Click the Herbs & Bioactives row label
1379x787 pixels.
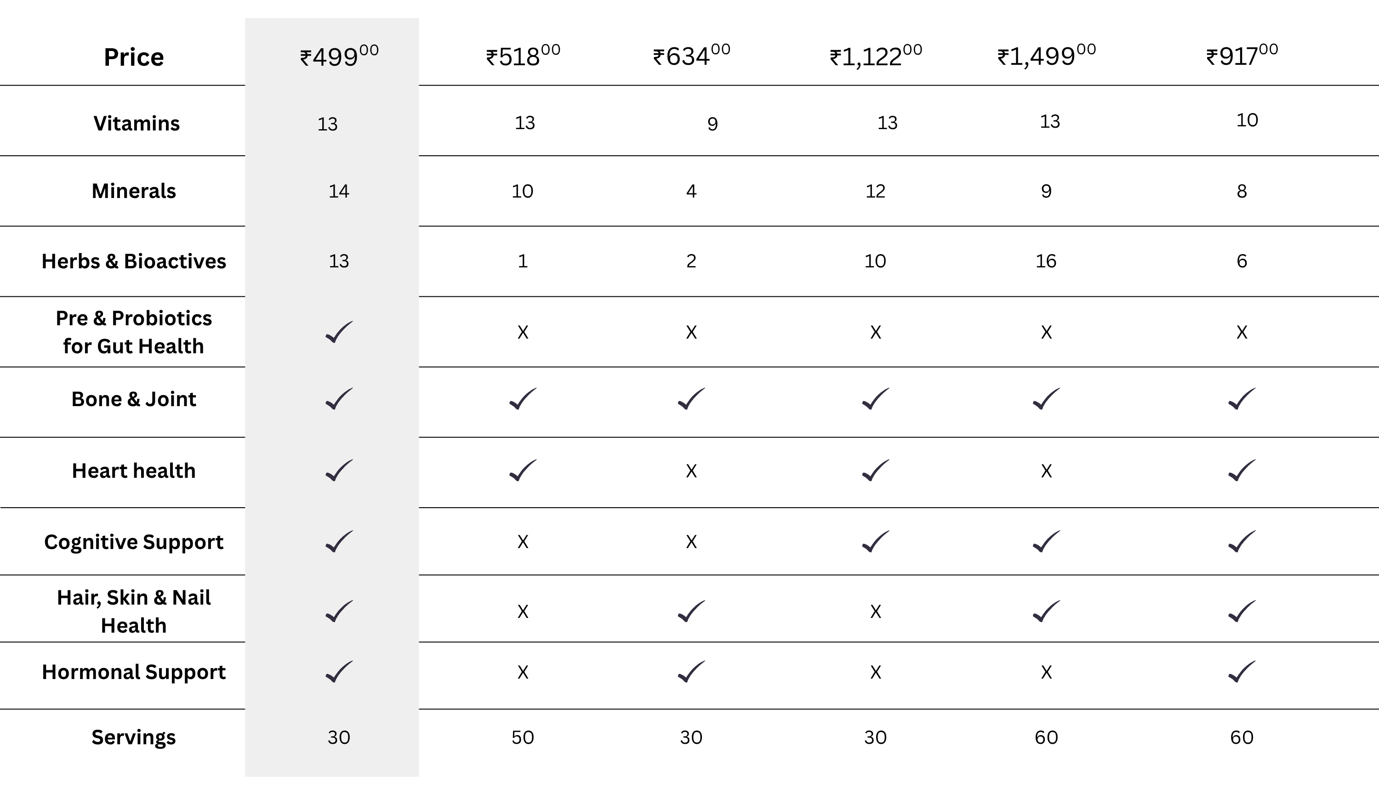[x=134, y=261]
